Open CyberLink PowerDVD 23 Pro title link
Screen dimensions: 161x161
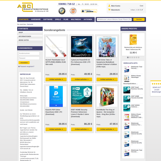point(81,62)
